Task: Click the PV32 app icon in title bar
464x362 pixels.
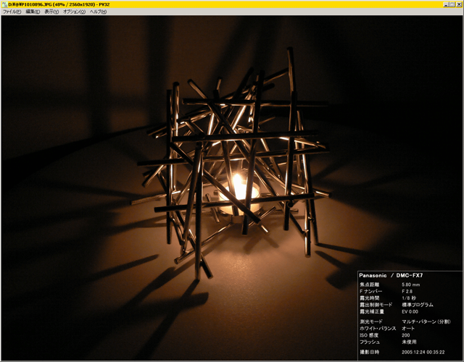Action: point(4,4)
